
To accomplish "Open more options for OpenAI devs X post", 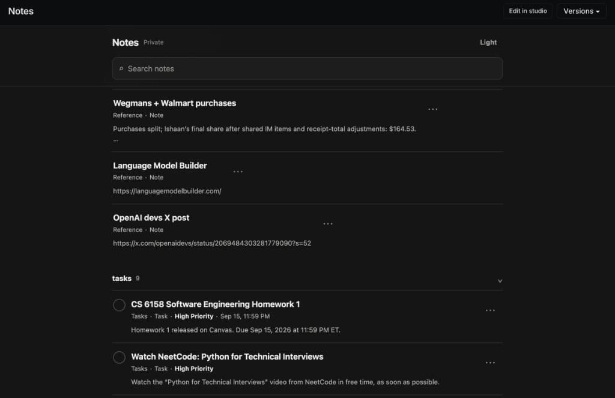I will 327,223.
